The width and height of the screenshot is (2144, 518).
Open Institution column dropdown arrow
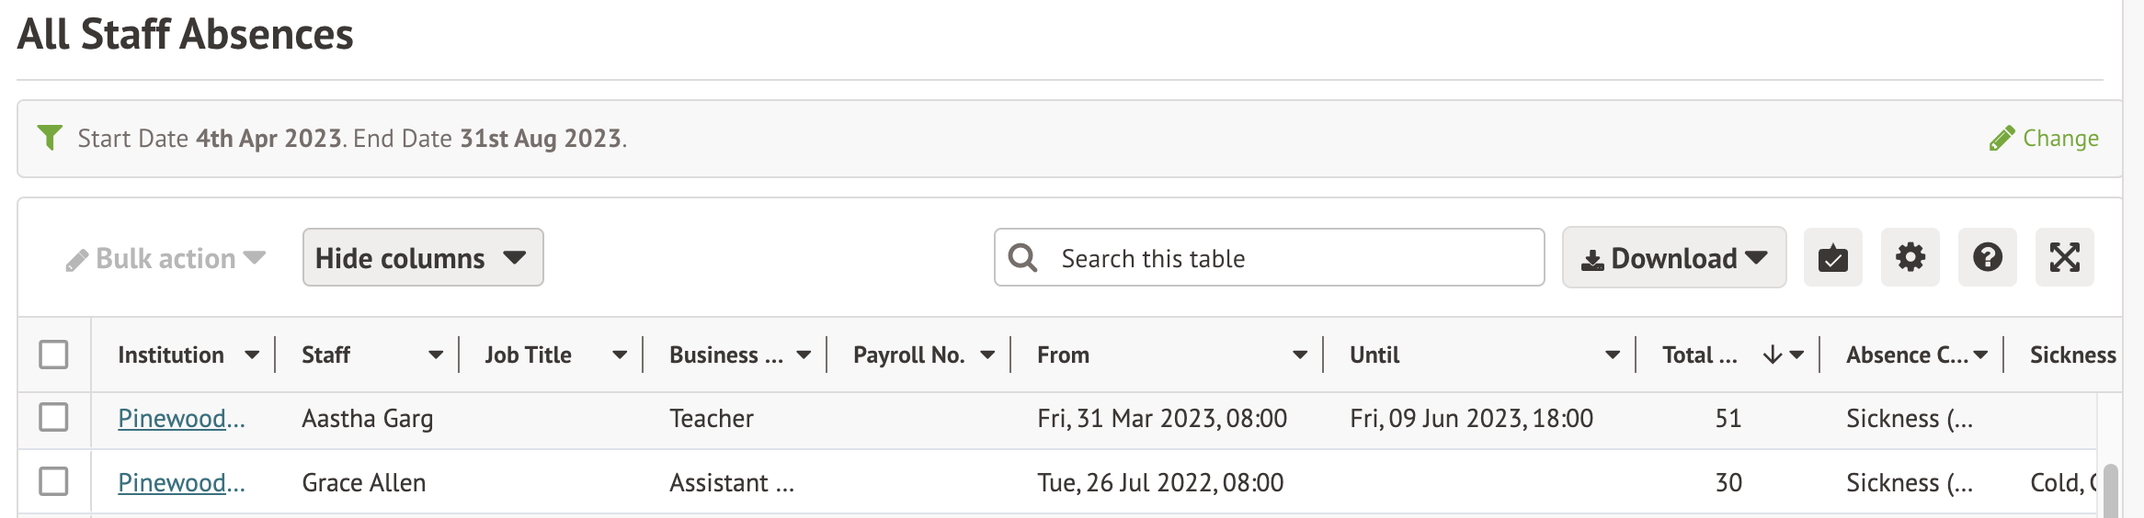[252, 355]
